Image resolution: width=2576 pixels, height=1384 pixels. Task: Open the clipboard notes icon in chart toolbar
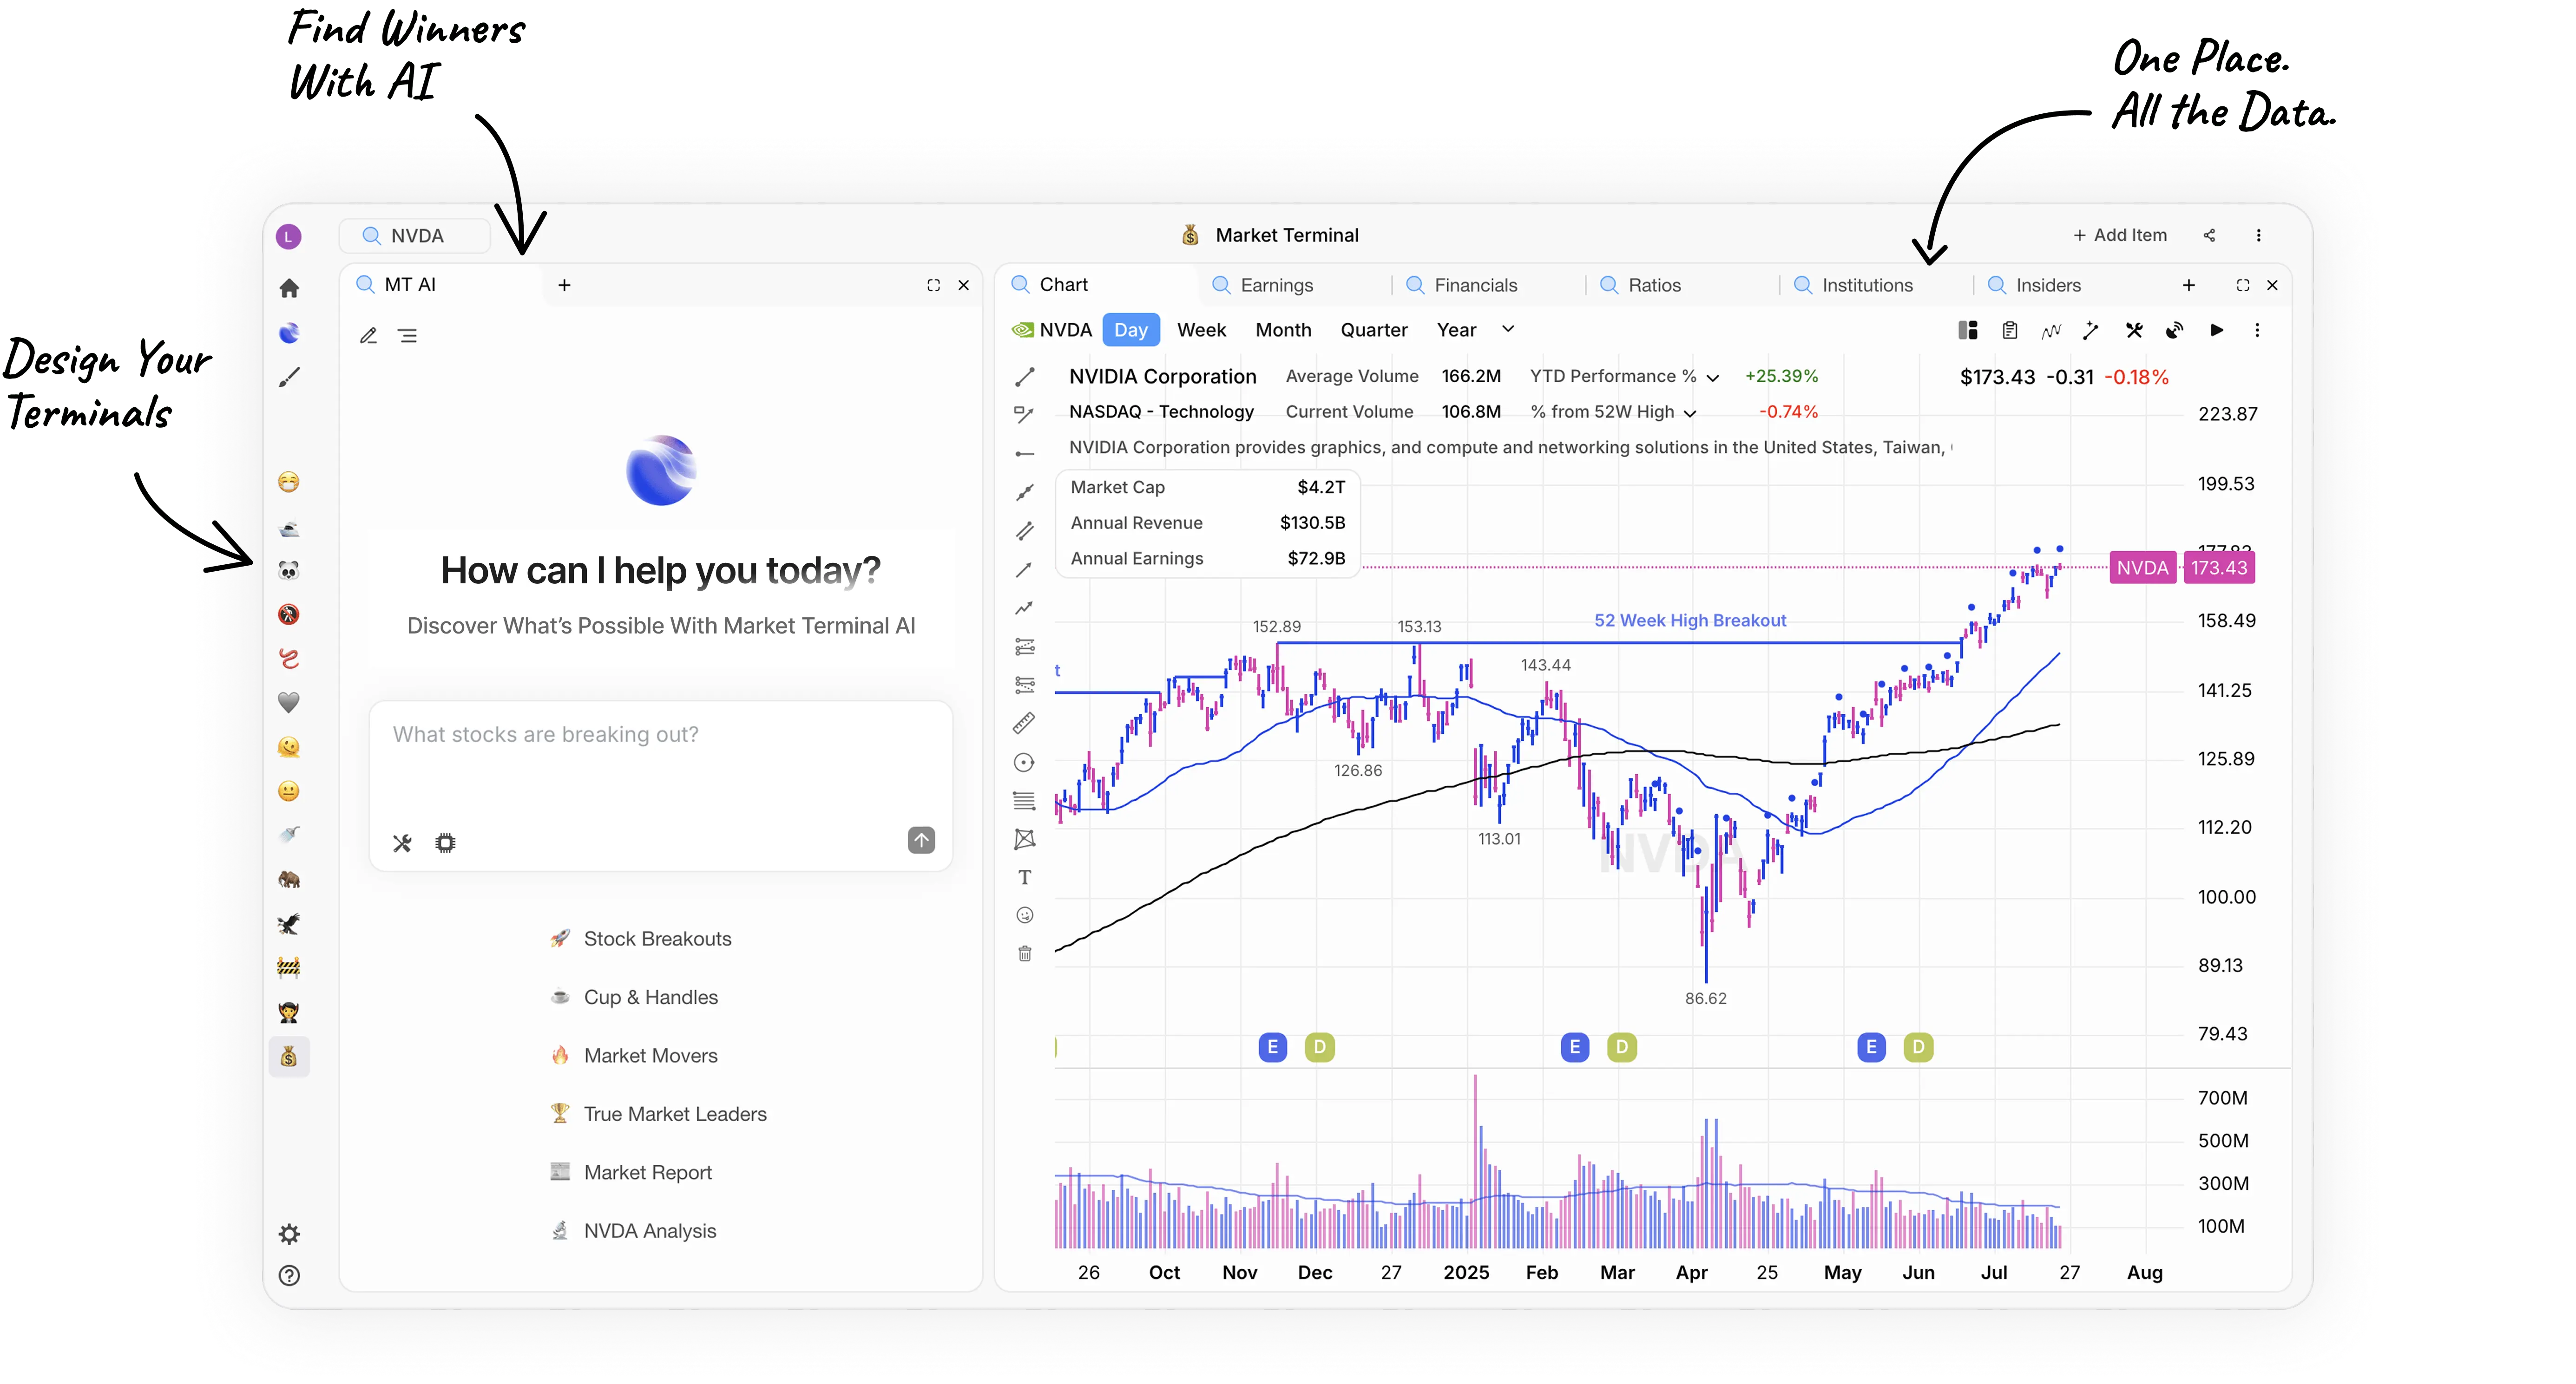tap(2010, 330)
